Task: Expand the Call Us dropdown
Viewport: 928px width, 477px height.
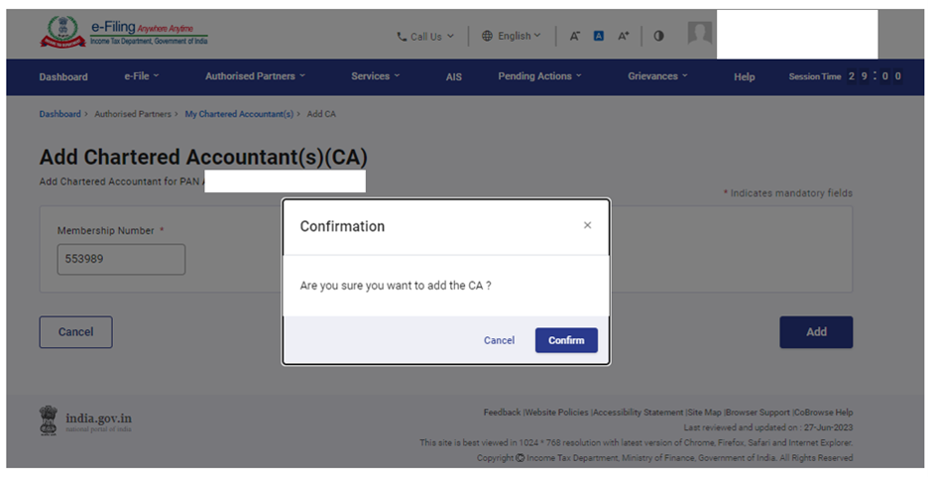Action: 425,37
